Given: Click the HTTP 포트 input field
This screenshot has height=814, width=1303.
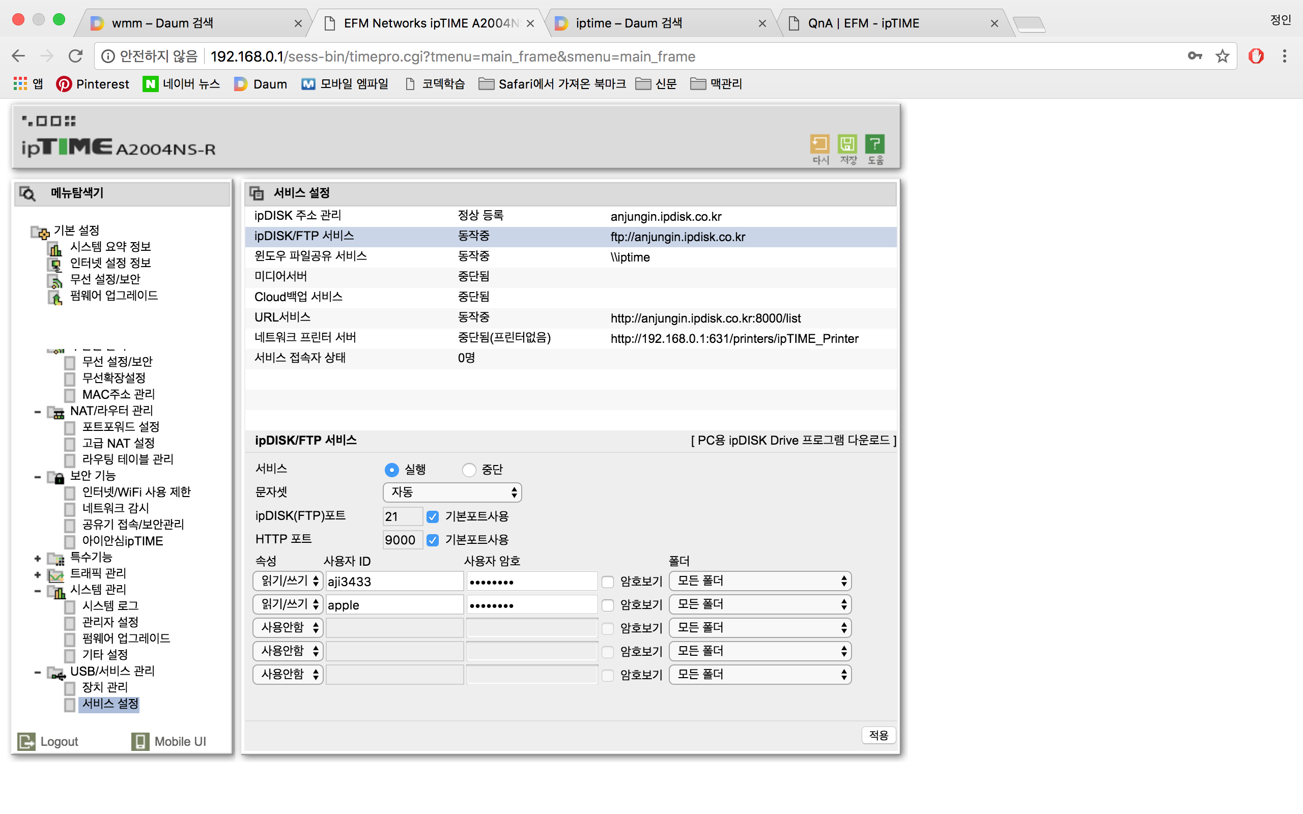Looking at the screenshot, I should click(402, 540).
